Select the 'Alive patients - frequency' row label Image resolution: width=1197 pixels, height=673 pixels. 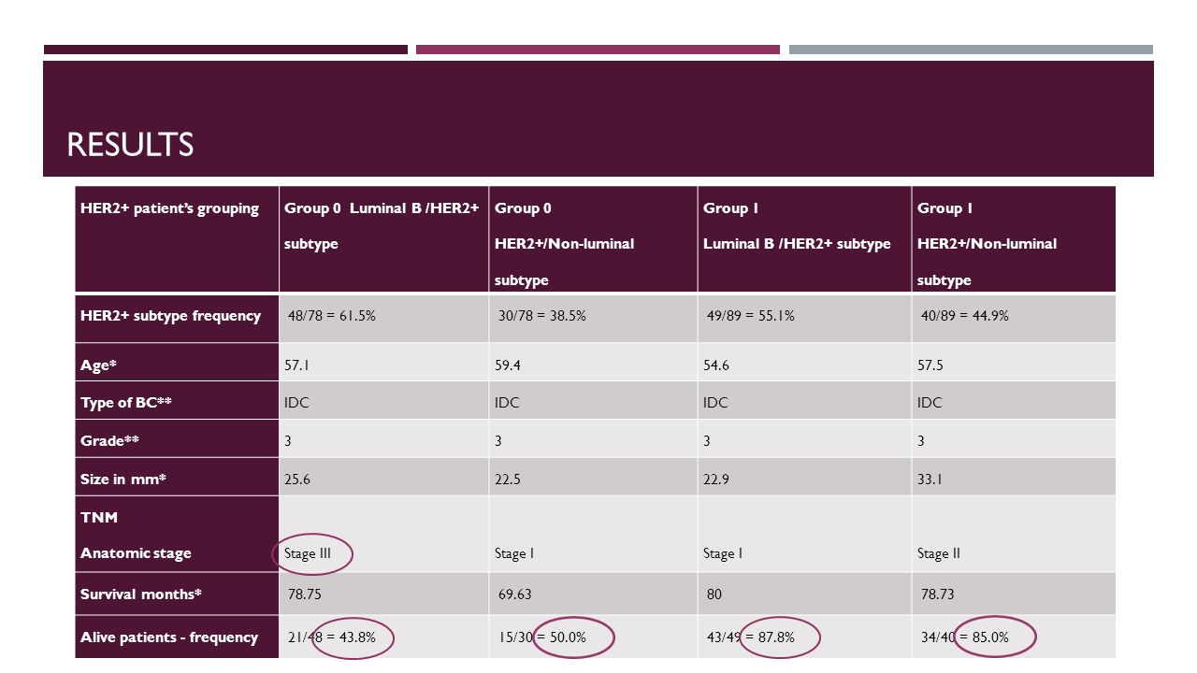click(x=177, y=637)
